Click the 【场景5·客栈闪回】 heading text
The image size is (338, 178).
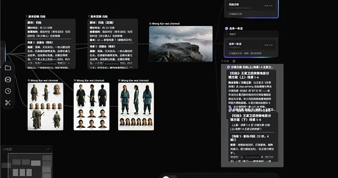pyautogui.click(x=250, y=138)
